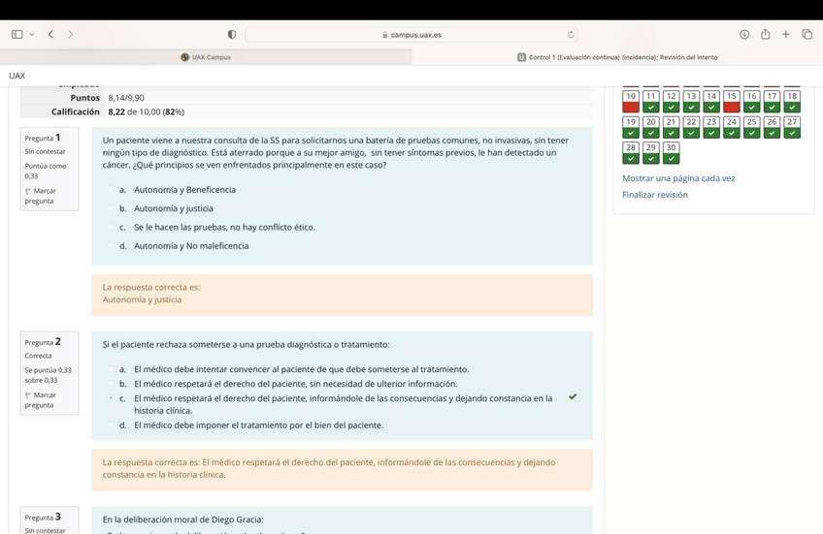Switch to the UAX Campus tab
The image size is (823, 534).
[206, 57]
